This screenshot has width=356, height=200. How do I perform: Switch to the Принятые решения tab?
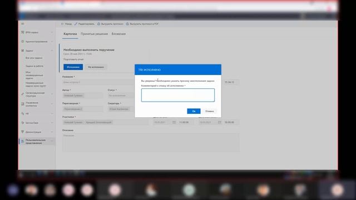point(94,34)
